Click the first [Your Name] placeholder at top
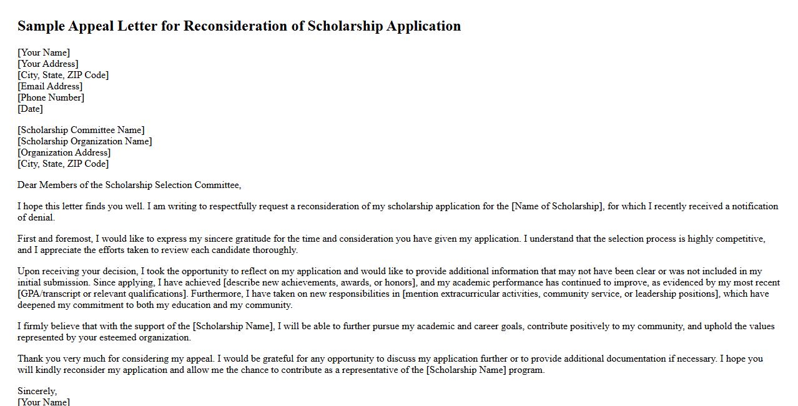Image resolution: width=798 pixels, height=406 pixels. click(x=44, y=52)
